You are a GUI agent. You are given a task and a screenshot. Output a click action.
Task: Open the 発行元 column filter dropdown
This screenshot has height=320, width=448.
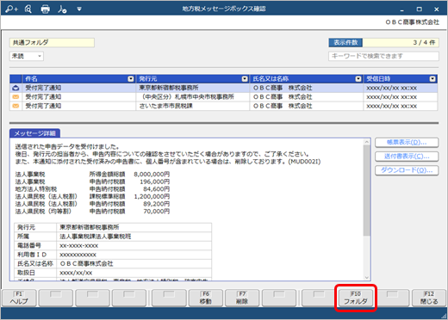pyautogui.click(x=245, y=79)
